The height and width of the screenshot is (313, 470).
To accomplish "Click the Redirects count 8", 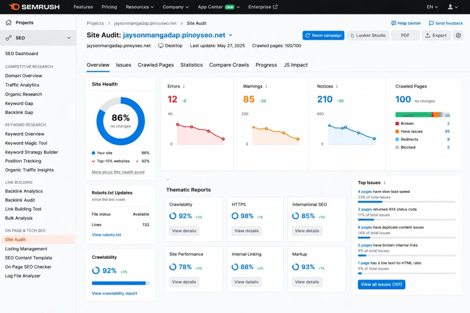I will [448, 139].
